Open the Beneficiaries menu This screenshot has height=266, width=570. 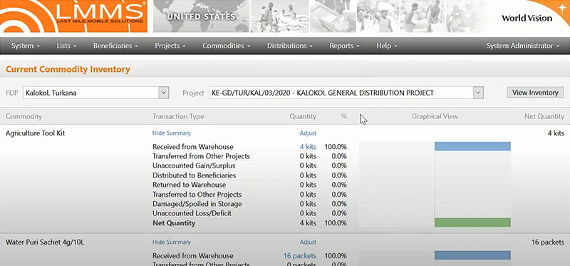click(x=115, y=46)
